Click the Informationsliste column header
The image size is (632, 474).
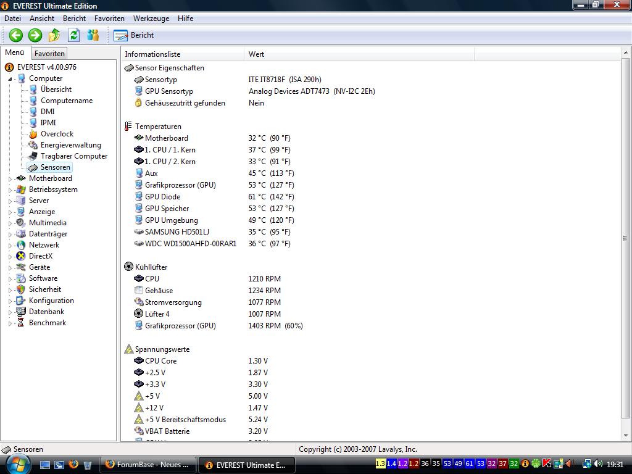point(183,54)
